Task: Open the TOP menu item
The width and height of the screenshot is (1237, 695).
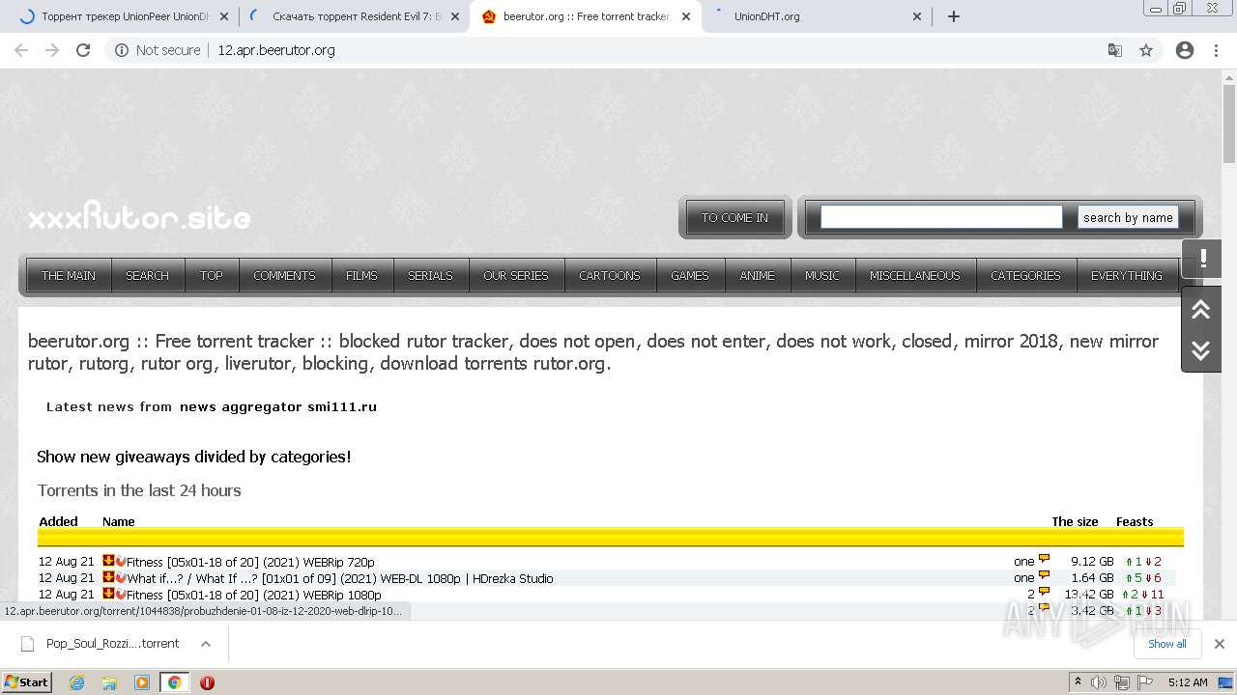Action: coord(212,275)
